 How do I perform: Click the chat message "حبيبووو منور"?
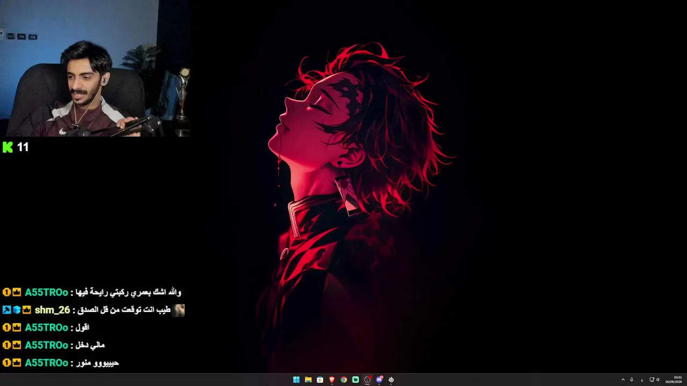[x=97, y=363]
